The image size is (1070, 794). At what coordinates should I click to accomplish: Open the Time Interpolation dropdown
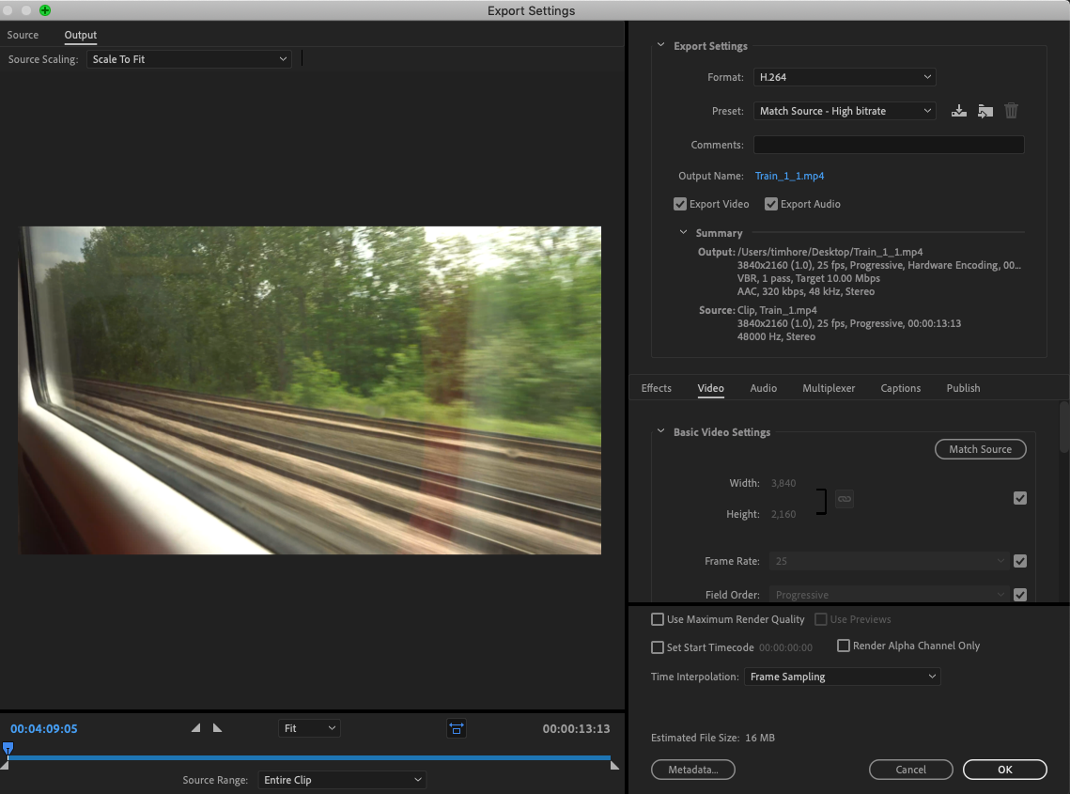(842, 677)
